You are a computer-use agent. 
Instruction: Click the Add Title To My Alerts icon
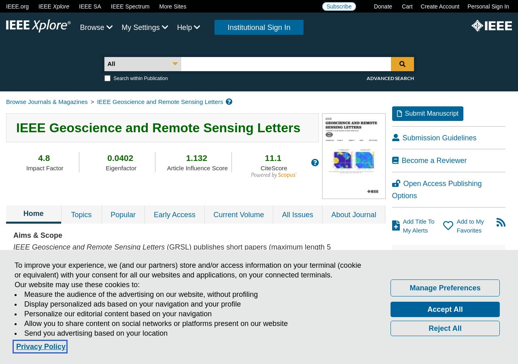point(396,226)
